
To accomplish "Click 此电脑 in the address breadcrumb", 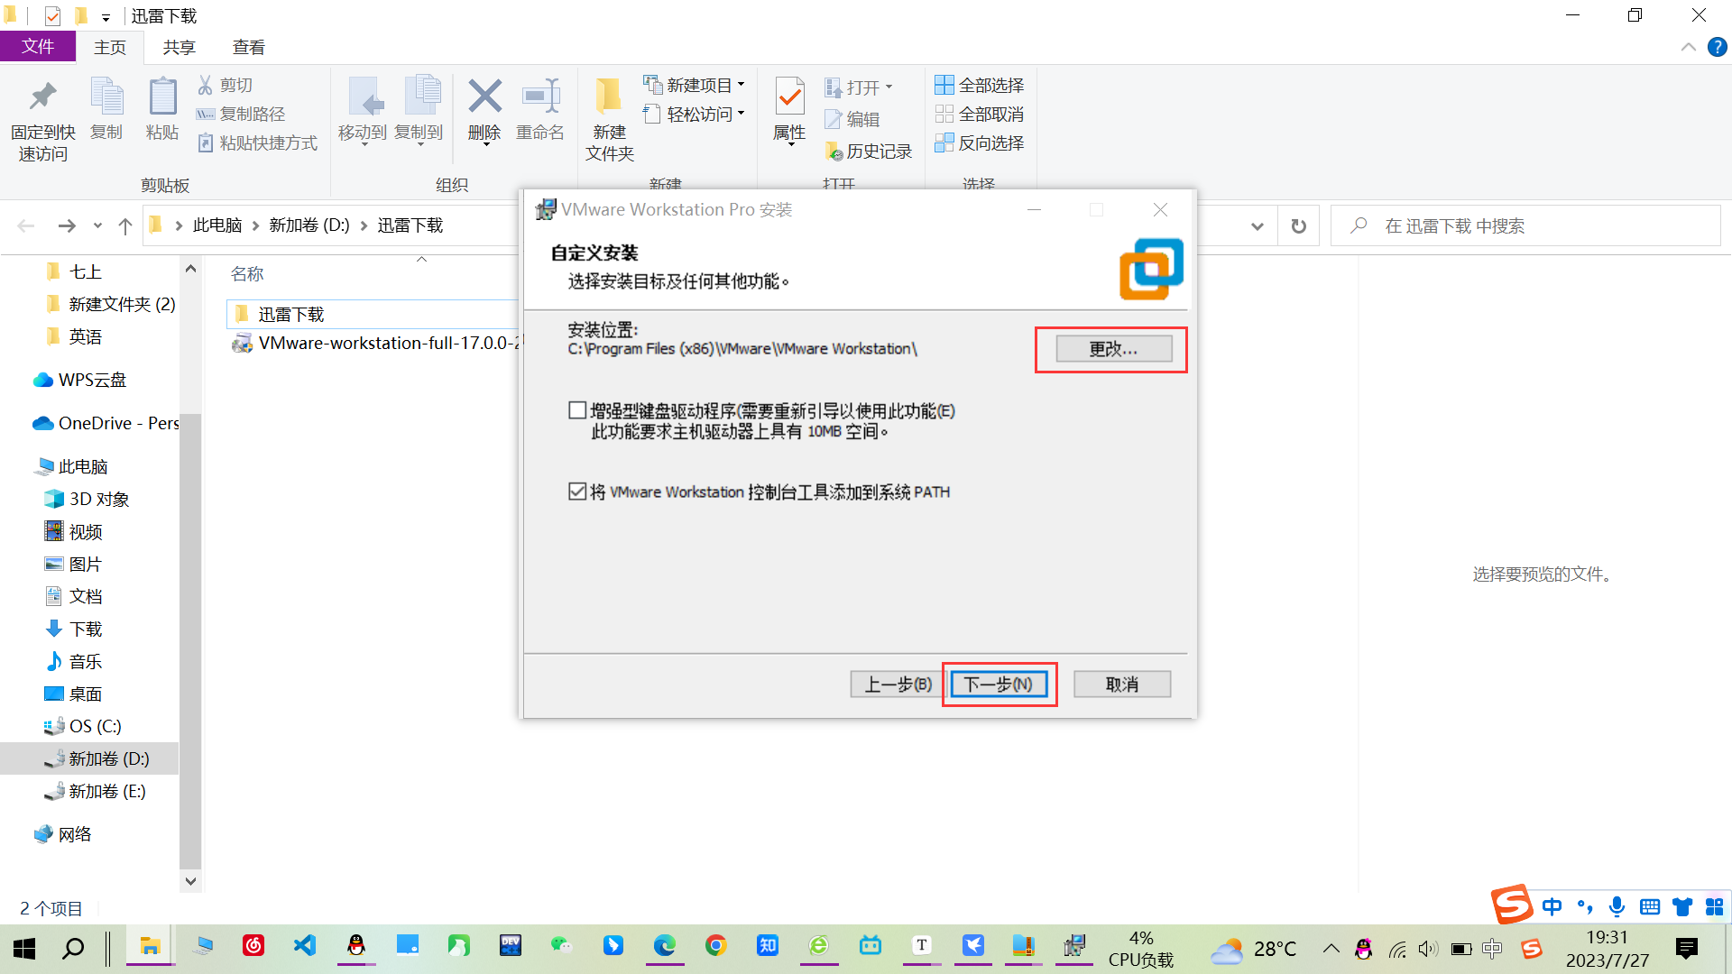I will click(x=217, y=225).
